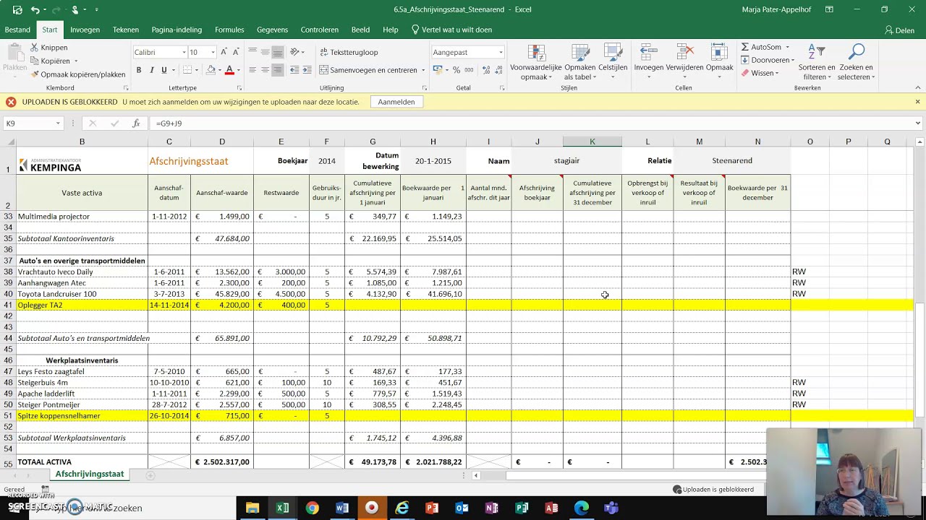Click the Delen share button
Viewport: 926px width, 520px height.
click(x=899, y=30)
